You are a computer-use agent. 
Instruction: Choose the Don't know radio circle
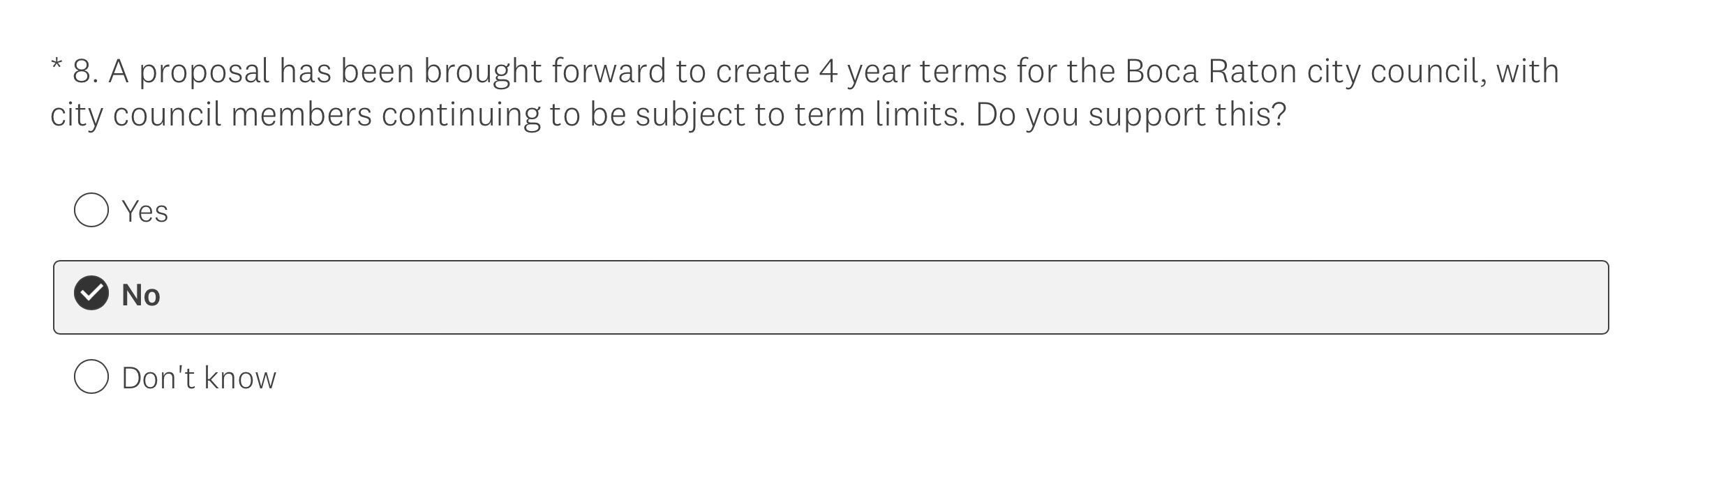point(91,377)
